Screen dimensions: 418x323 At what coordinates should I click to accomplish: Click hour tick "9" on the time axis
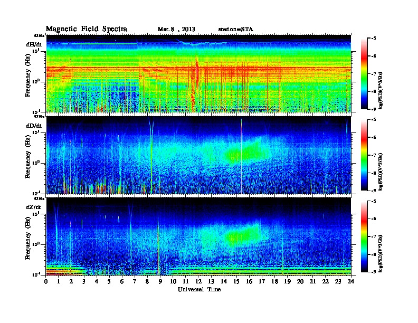click(x=160, y=281)
